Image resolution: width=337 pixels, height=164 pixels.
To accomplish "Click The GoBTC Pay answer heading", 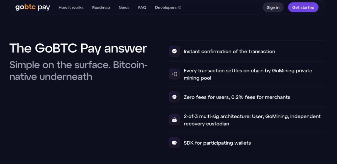I will 78,48.
